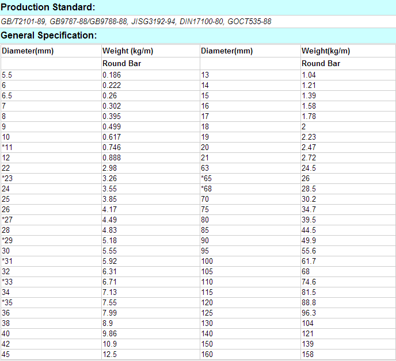The image size is (396, 361).
Task: Click the 12.5 weight value
Action: 109,354
